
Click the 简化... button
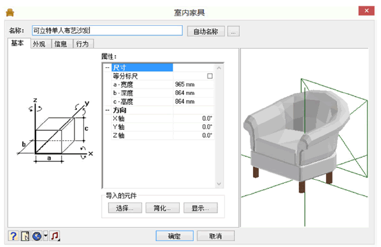[162, 208]
